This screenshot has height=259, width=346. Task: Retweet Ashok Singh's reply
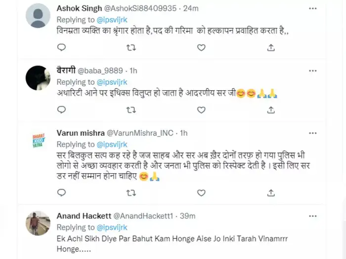pyautogui.click(x=131, y=48)
